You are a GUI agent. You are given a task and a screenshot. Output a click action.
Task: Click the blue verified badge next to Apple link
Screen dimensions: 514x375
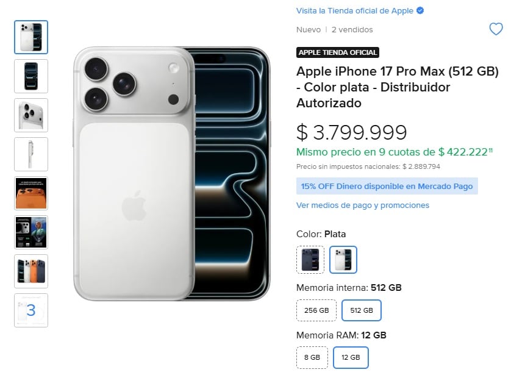click(420, 10)
